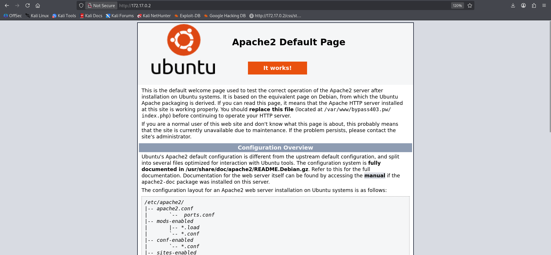The image size is (551, 255).
Task: Reload the current page
Action: [28, 5]
